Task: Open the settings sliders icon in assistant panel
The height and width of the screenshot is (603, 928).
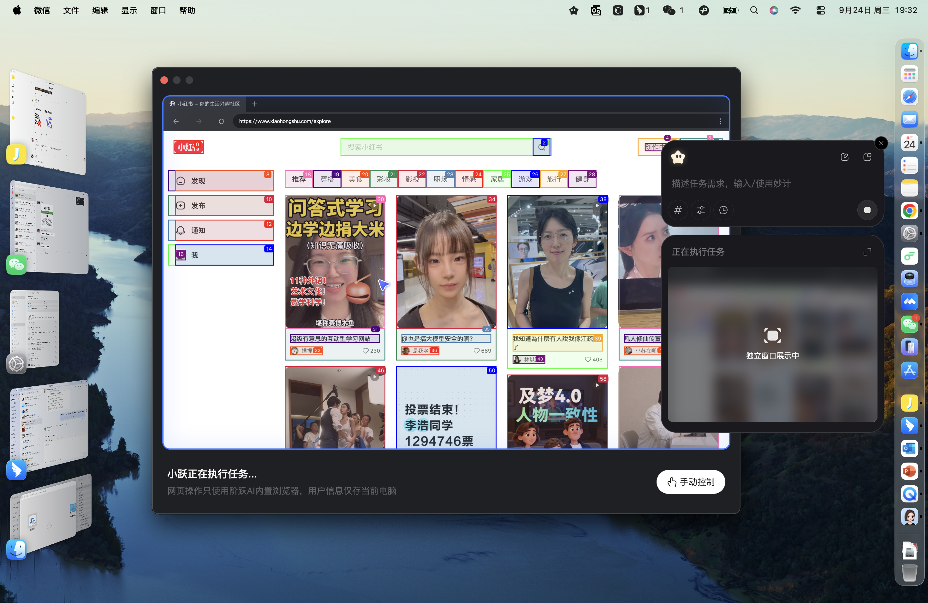Action: point(701,210)
